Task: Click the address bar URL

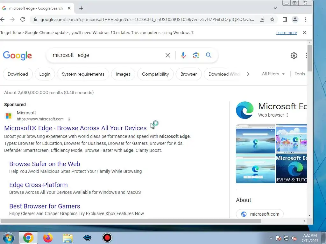Action: coord(147,19)
